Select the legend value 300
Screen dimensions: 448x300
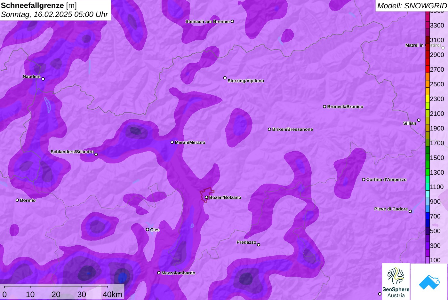(x=435, y=246)
